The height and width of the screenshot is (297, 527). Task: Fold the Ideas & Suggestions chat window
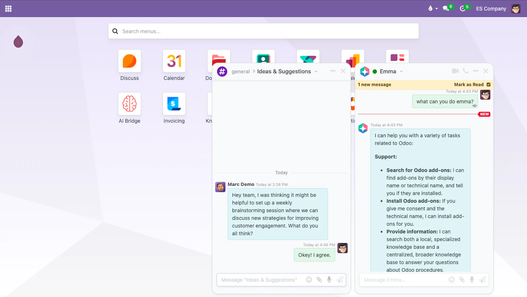(333, 71)
